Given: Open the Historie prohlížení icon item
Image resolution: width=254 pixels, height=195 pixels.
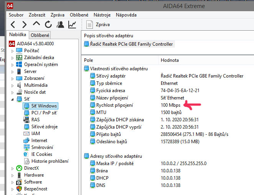Looking at the screenshot, I should (x=27, y=161).
